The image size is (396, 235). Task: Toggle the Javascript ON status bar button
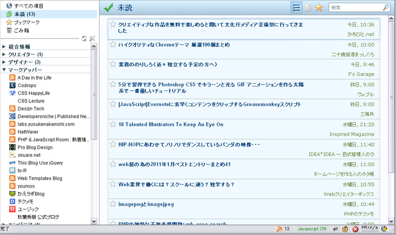[x=312, y=229]
